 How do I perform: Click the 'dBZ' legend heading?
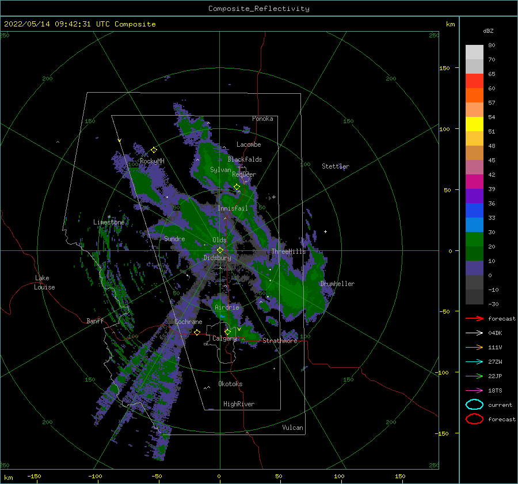tap(488, 31)
